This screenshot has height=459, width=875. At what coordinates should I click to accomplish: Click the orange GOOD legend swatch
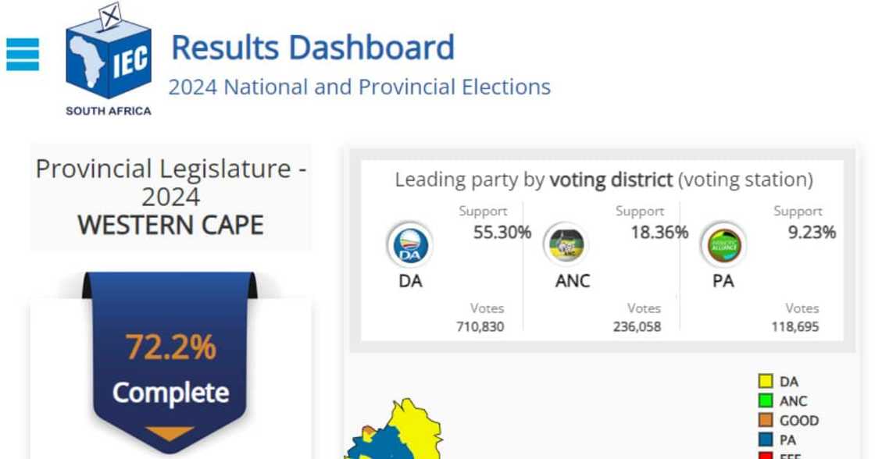(766, 420)
